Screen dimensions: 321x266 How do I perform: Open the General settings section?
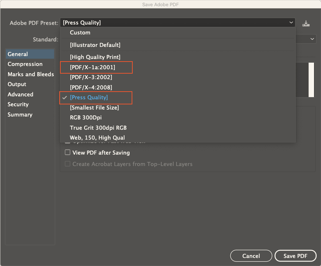(x=30, y=54)
